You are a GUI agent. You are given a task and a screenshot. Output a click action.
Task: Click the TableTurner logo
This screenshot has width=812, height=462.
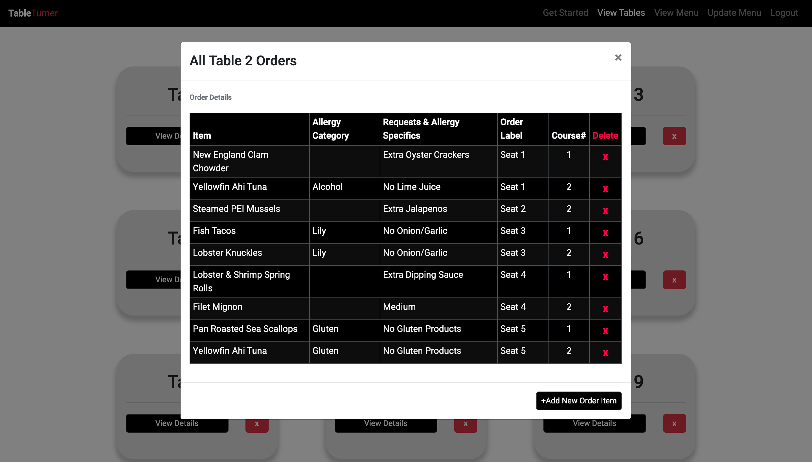(33, 13)
